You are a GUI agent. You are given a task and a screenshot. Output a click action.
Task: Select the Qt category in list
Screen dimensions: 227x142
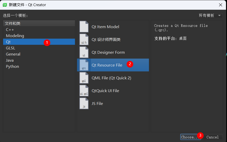(8, 42)
